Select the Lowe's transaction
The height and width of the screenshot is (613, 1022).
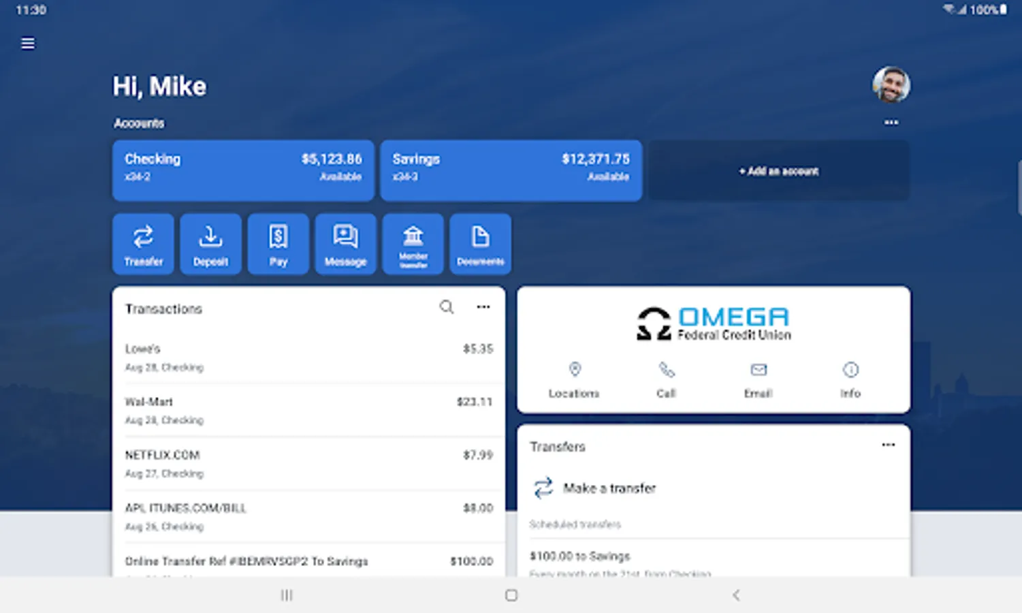click(x=309, y=358)
